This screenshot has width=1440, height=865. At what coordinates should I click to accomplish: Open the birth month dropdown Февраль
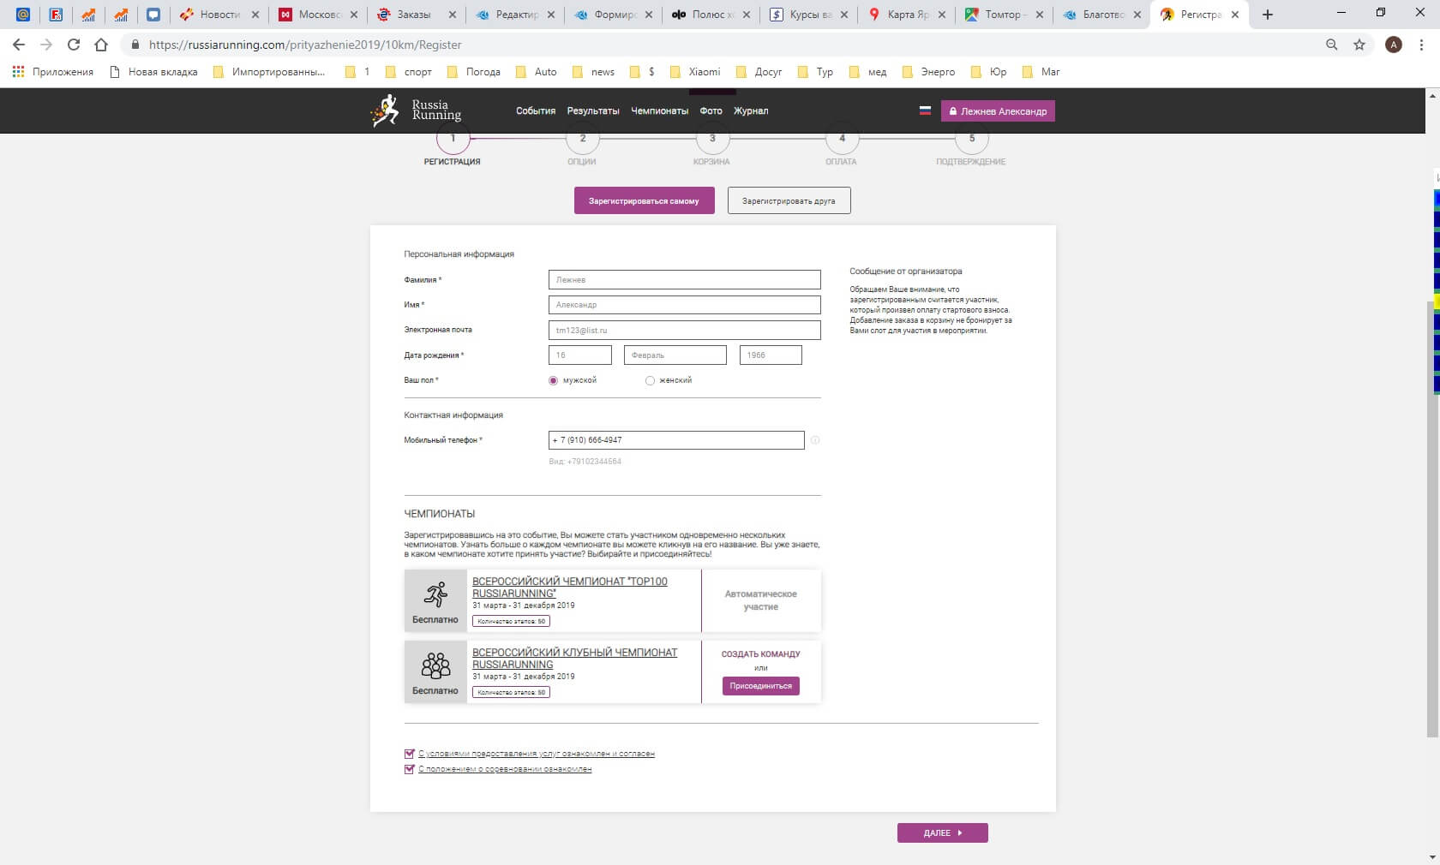675,355
